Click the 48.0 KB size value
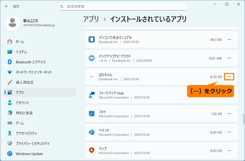This screenshot has height=161, width=245. pos(216,40)
